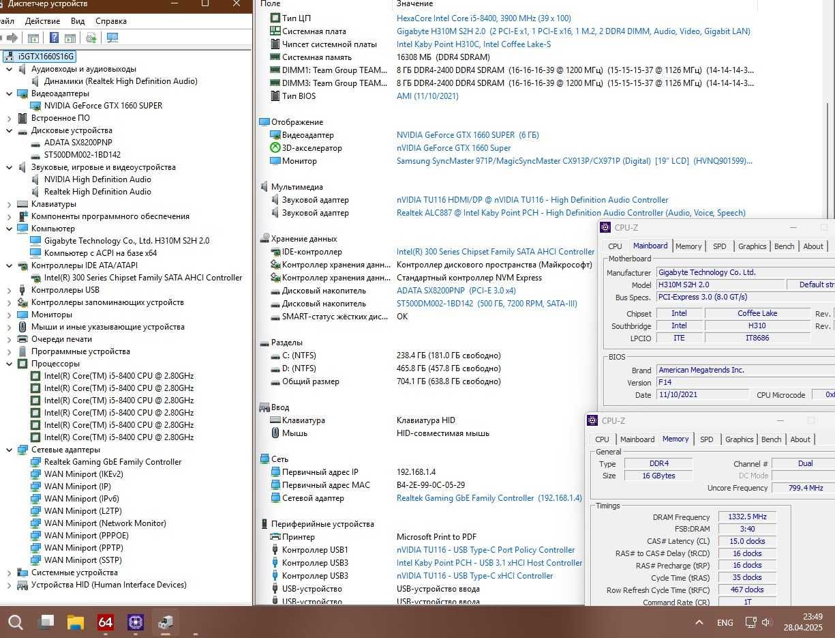
Task: Click the Отображение section monitor icon in AIDA64
Action: coord(264,122)
